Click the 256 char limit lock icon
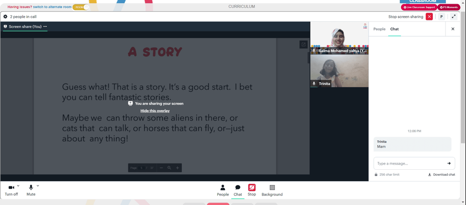 point(376,174)
